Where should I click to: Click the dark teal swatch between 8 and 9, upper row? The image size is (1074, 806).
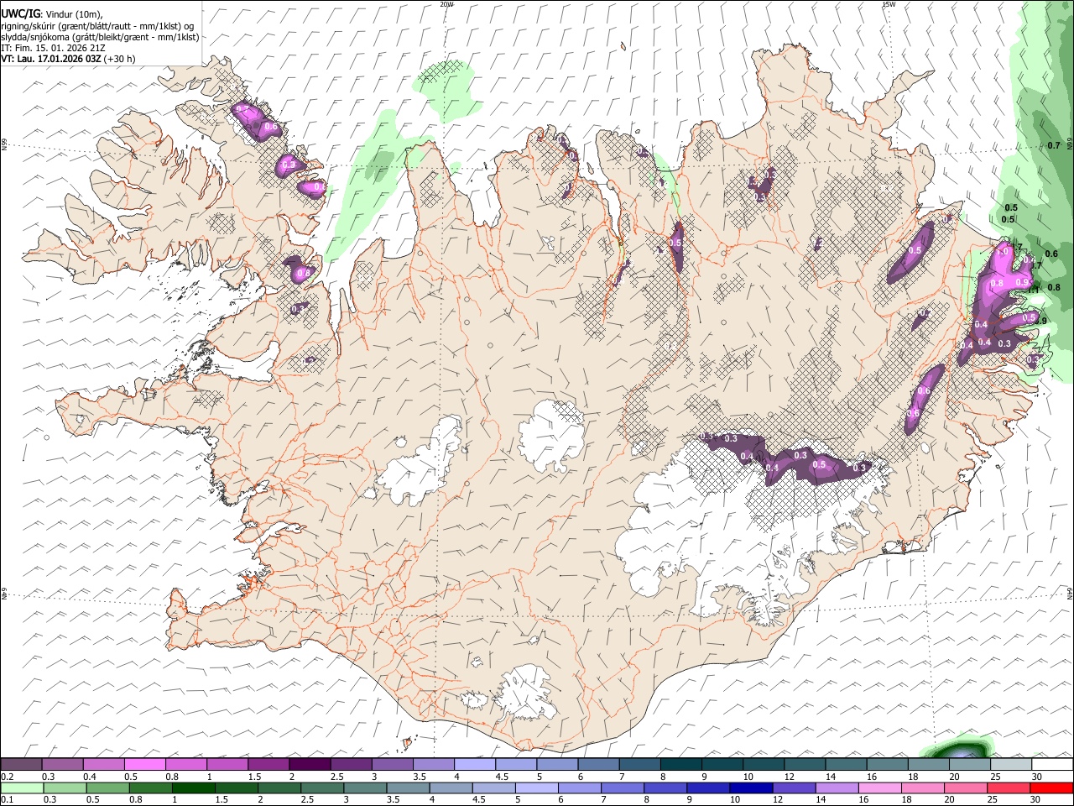680,765
